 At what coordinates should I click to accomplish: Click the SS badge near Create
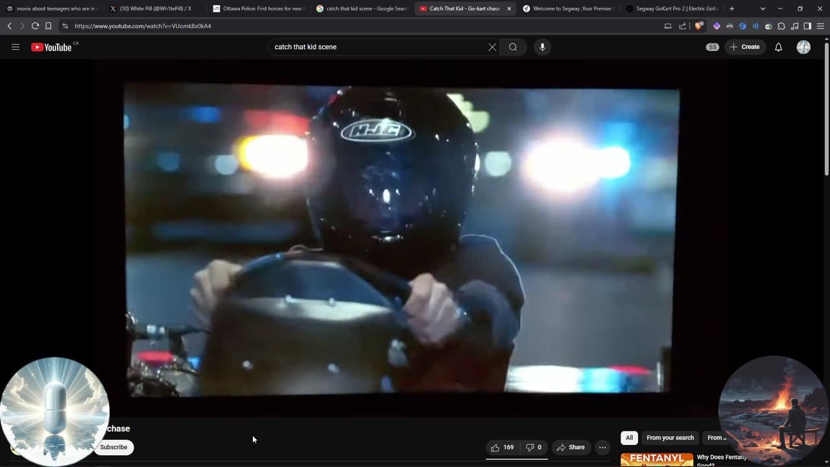click(x=713, y=47)
